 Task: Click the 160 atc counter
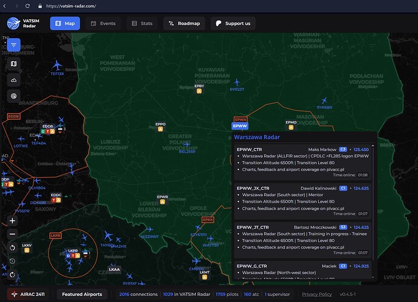(251, 294)
